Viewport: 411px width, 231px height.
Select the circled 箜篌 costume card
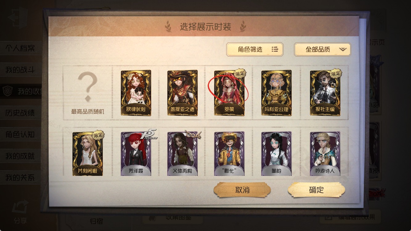point(229,93)
